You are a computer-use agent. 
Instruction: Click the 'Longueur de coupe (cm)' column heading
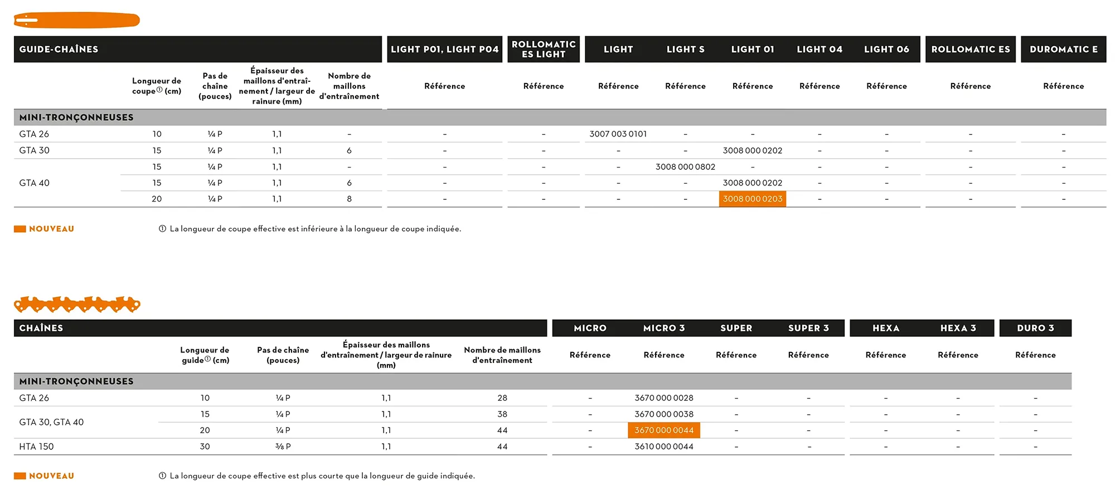tap(157, 86)
